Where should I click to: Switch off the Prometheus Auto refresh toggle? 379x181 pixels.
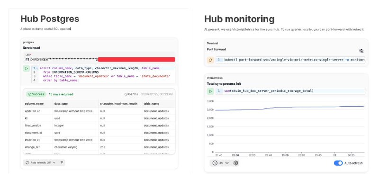click(x=338, y=163)
